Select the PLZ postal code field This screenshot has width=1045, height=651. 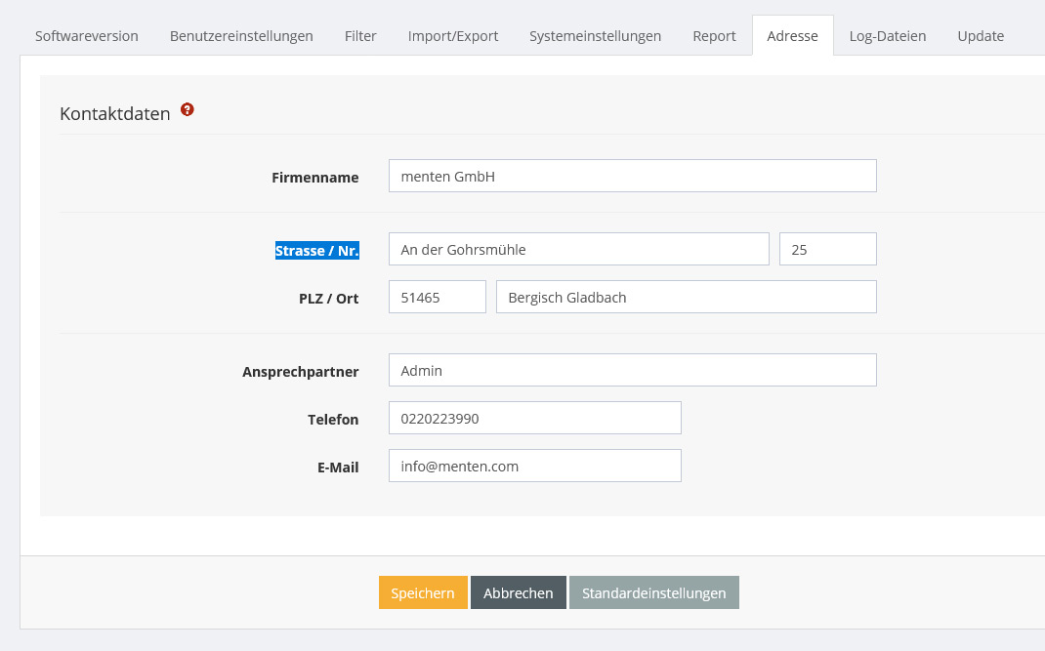click(437, 298)
